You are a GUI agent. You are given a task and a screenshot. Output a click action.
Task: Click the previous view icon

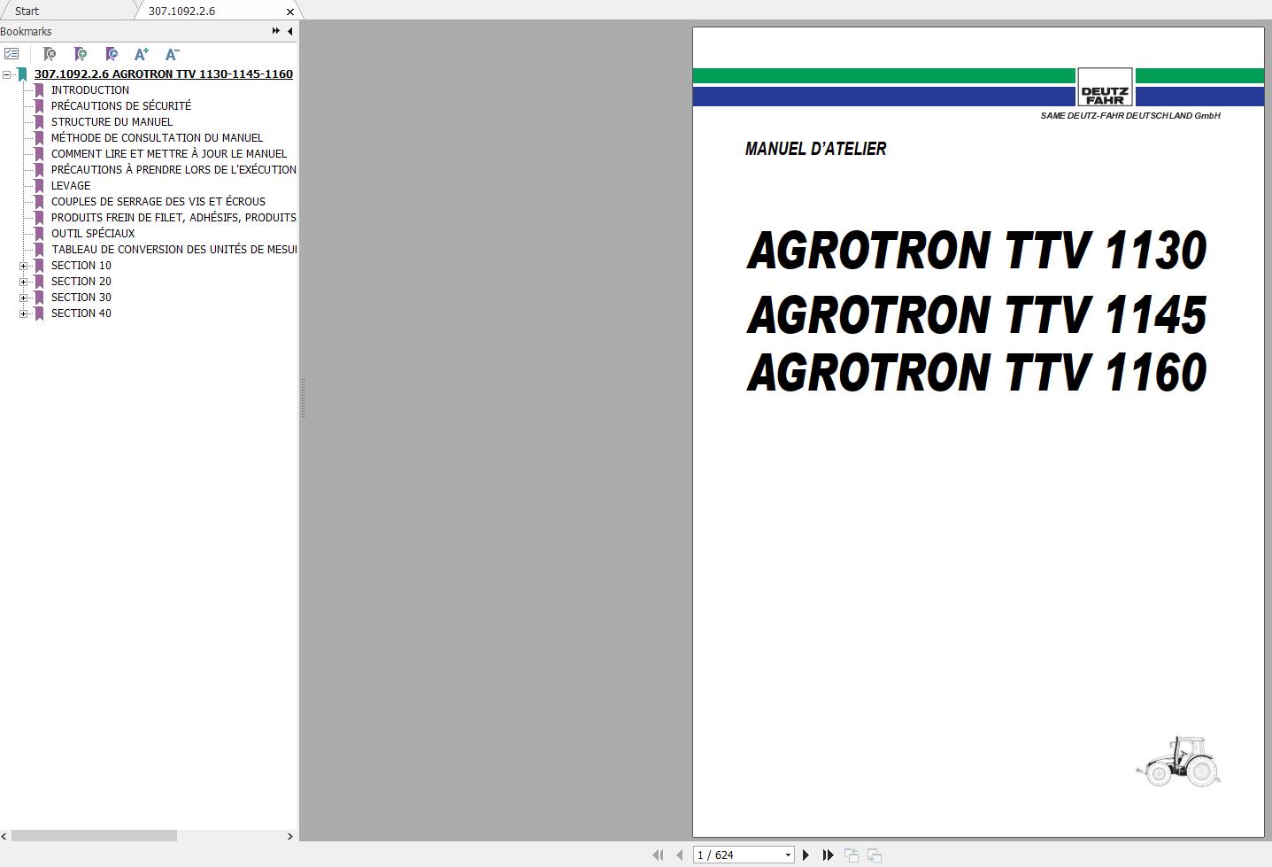tap(852, 855)
